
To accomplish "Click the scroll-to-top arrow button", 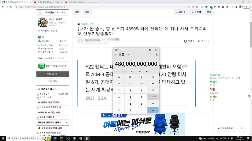I will click(x=242, y=128).
